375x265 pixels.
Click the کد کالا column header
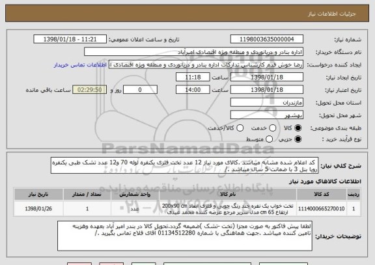point(322,194)
